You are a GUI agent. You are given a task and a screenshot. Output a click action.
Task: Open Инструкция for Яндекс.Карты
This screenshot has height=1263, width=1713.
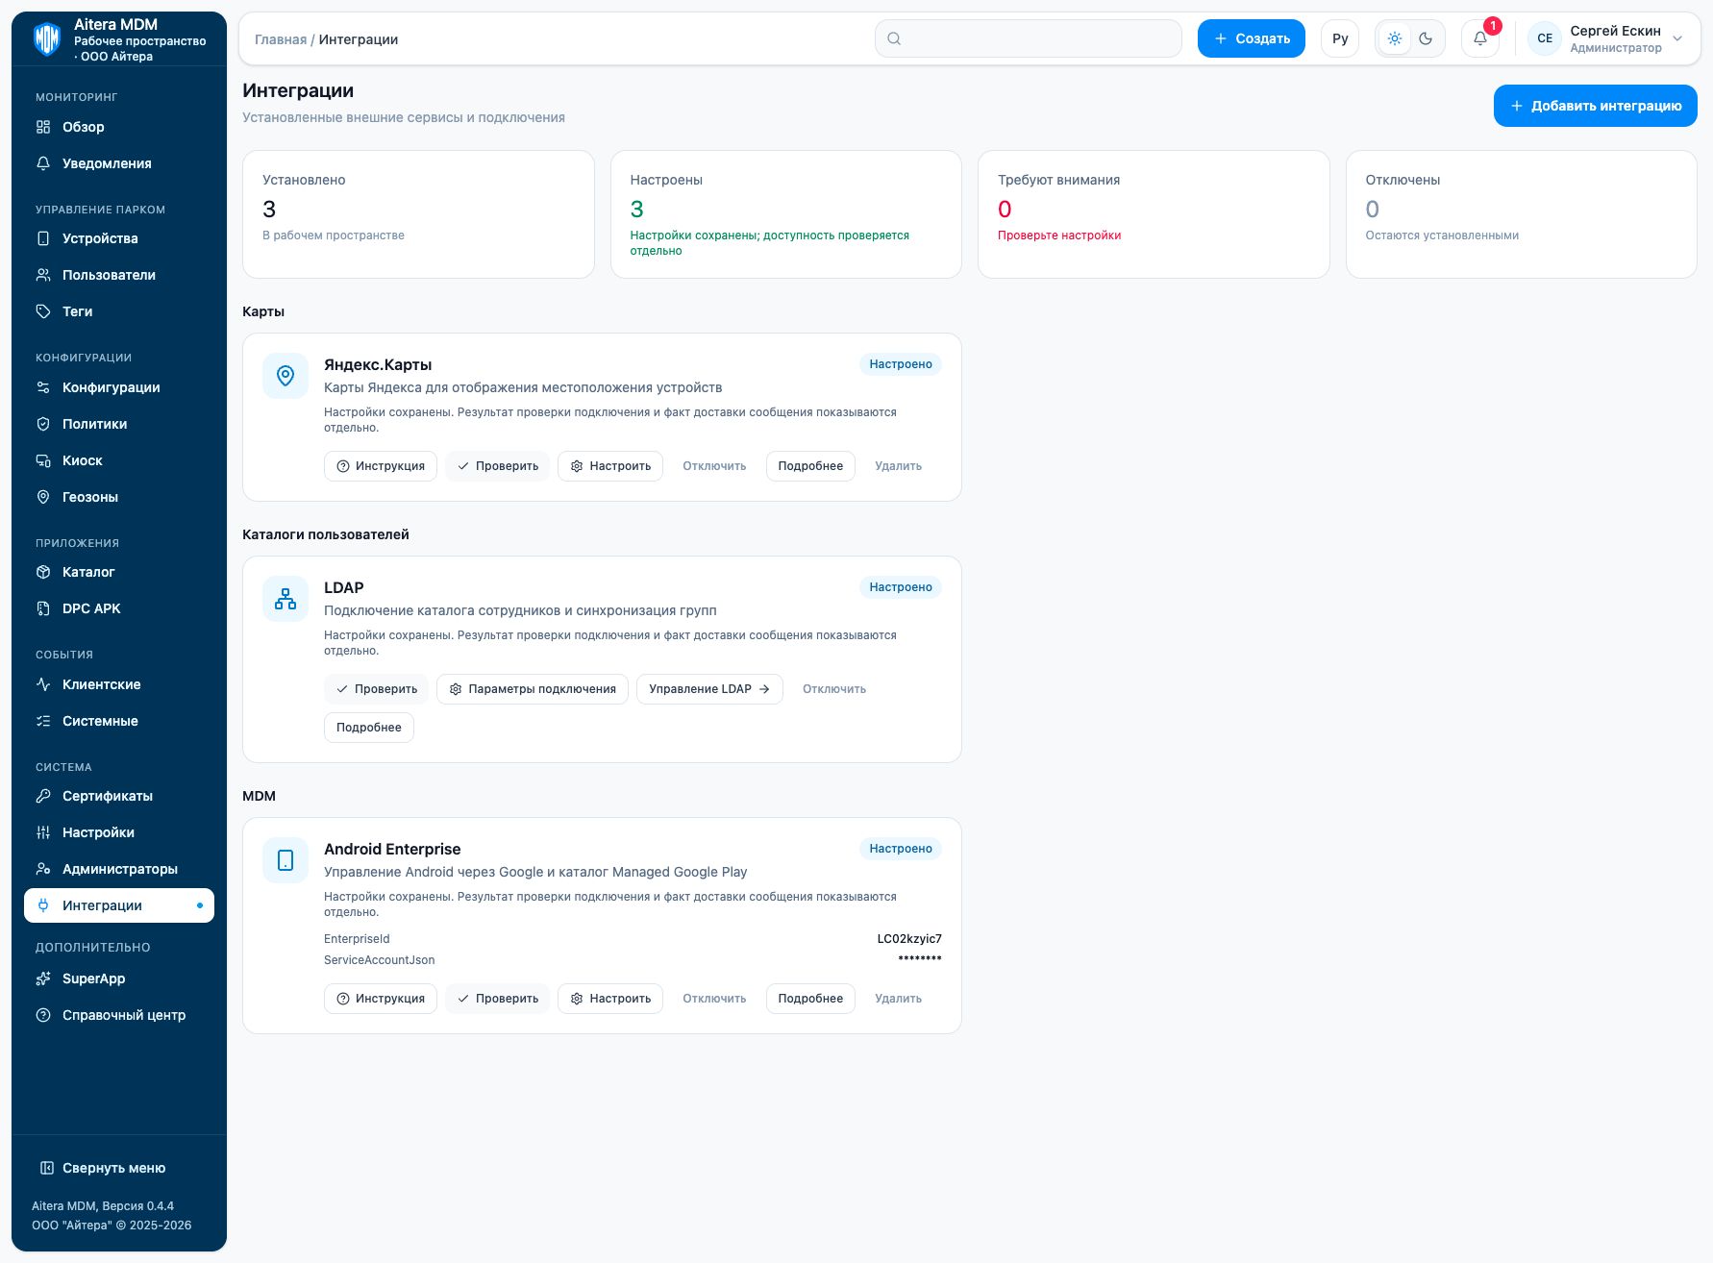[381, 466]
